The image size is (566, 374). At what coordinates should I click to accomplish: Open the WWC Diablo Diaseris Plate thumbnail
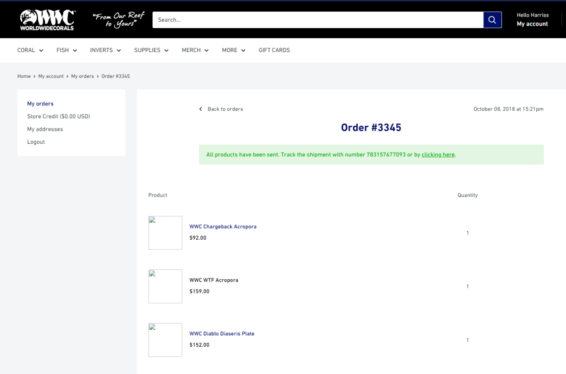[165, 340]
